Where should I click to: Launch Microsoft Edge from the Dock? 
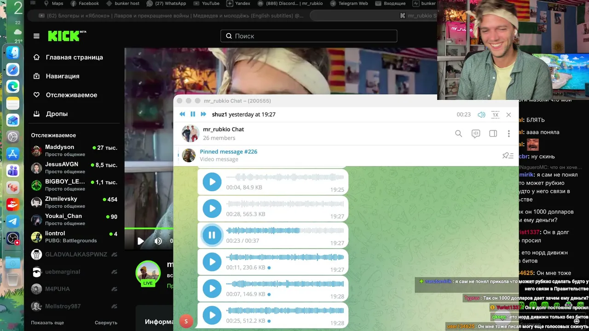coord(13,86)
